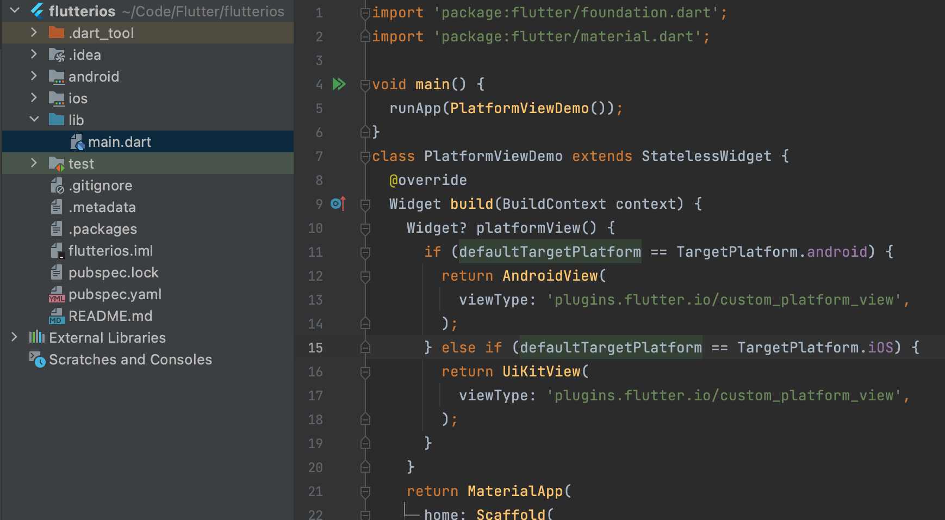This screenshot has height=520, width=945.
Task: Select pubspec.yaml in the file tree
Action: pyautogui.click(x=115, y=294)
